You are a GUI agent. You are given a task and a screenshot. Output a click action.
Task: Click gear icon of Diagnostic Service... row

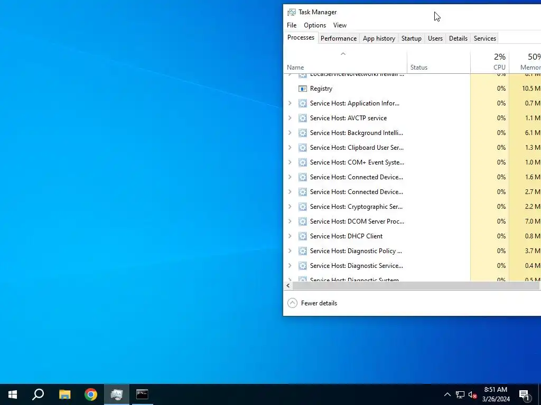click(303, 266)
